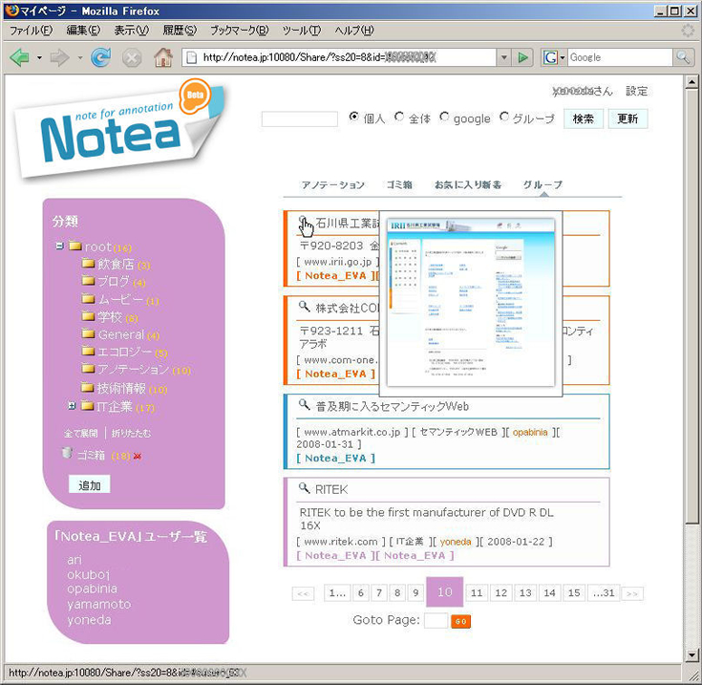Click the Back navigation arrow
702x685 pixels.
point(19,57)
